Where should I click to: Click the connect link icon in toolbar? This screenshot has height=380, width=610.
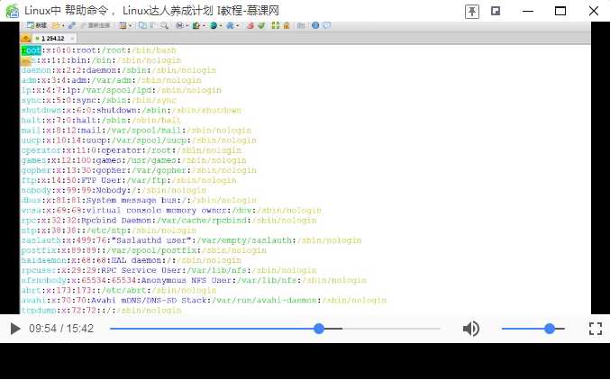coord(72,26)
